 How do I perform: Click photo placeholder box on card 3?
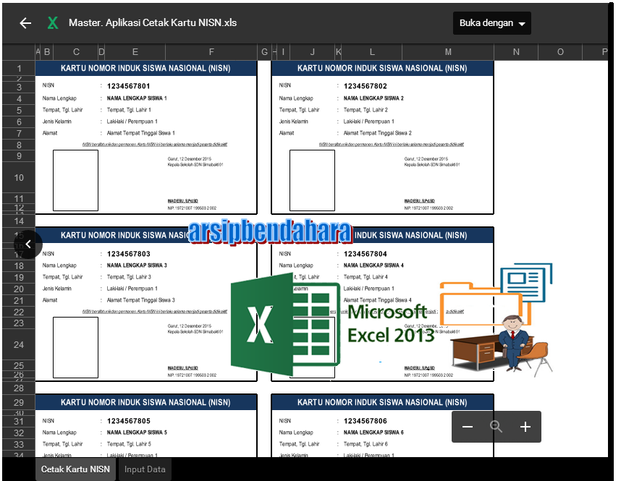pyautogui.click(x=76, y=347)
